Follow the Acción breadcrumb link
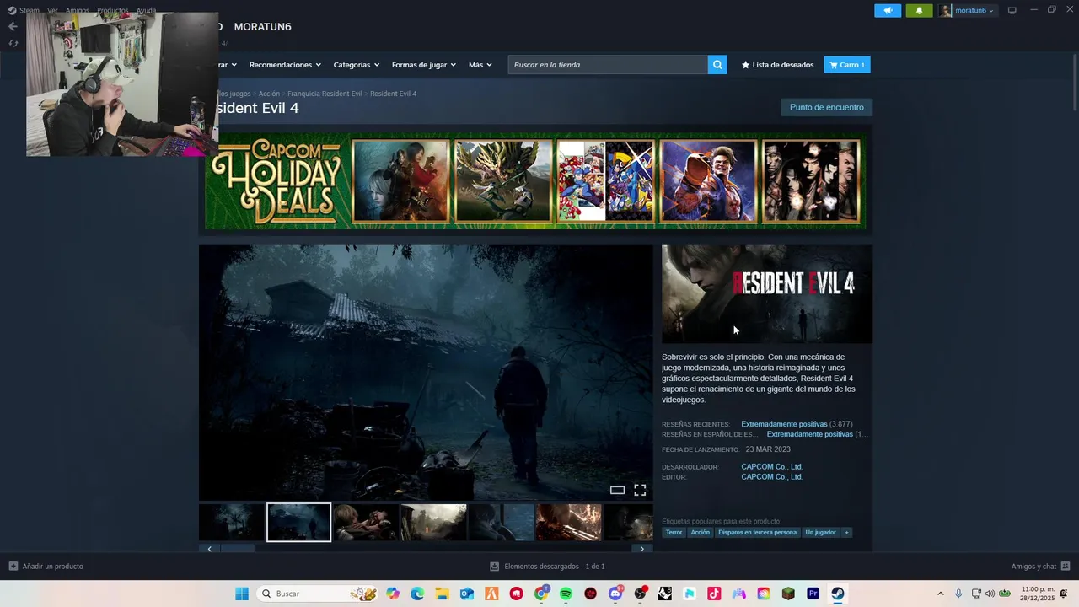 (269, 94)
